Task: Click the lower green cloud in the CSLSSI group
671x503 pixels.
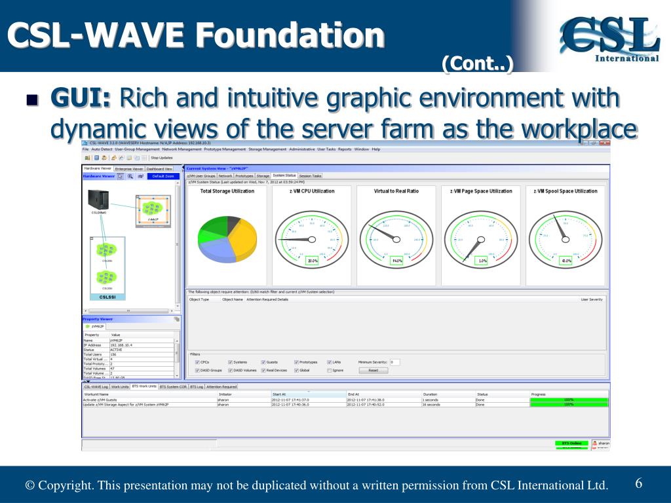Action: click(105, 278)
